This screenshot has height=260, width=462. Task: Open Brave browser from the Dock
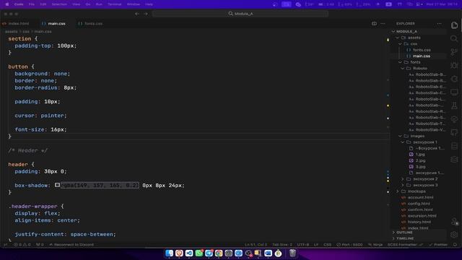click(179, 253)
